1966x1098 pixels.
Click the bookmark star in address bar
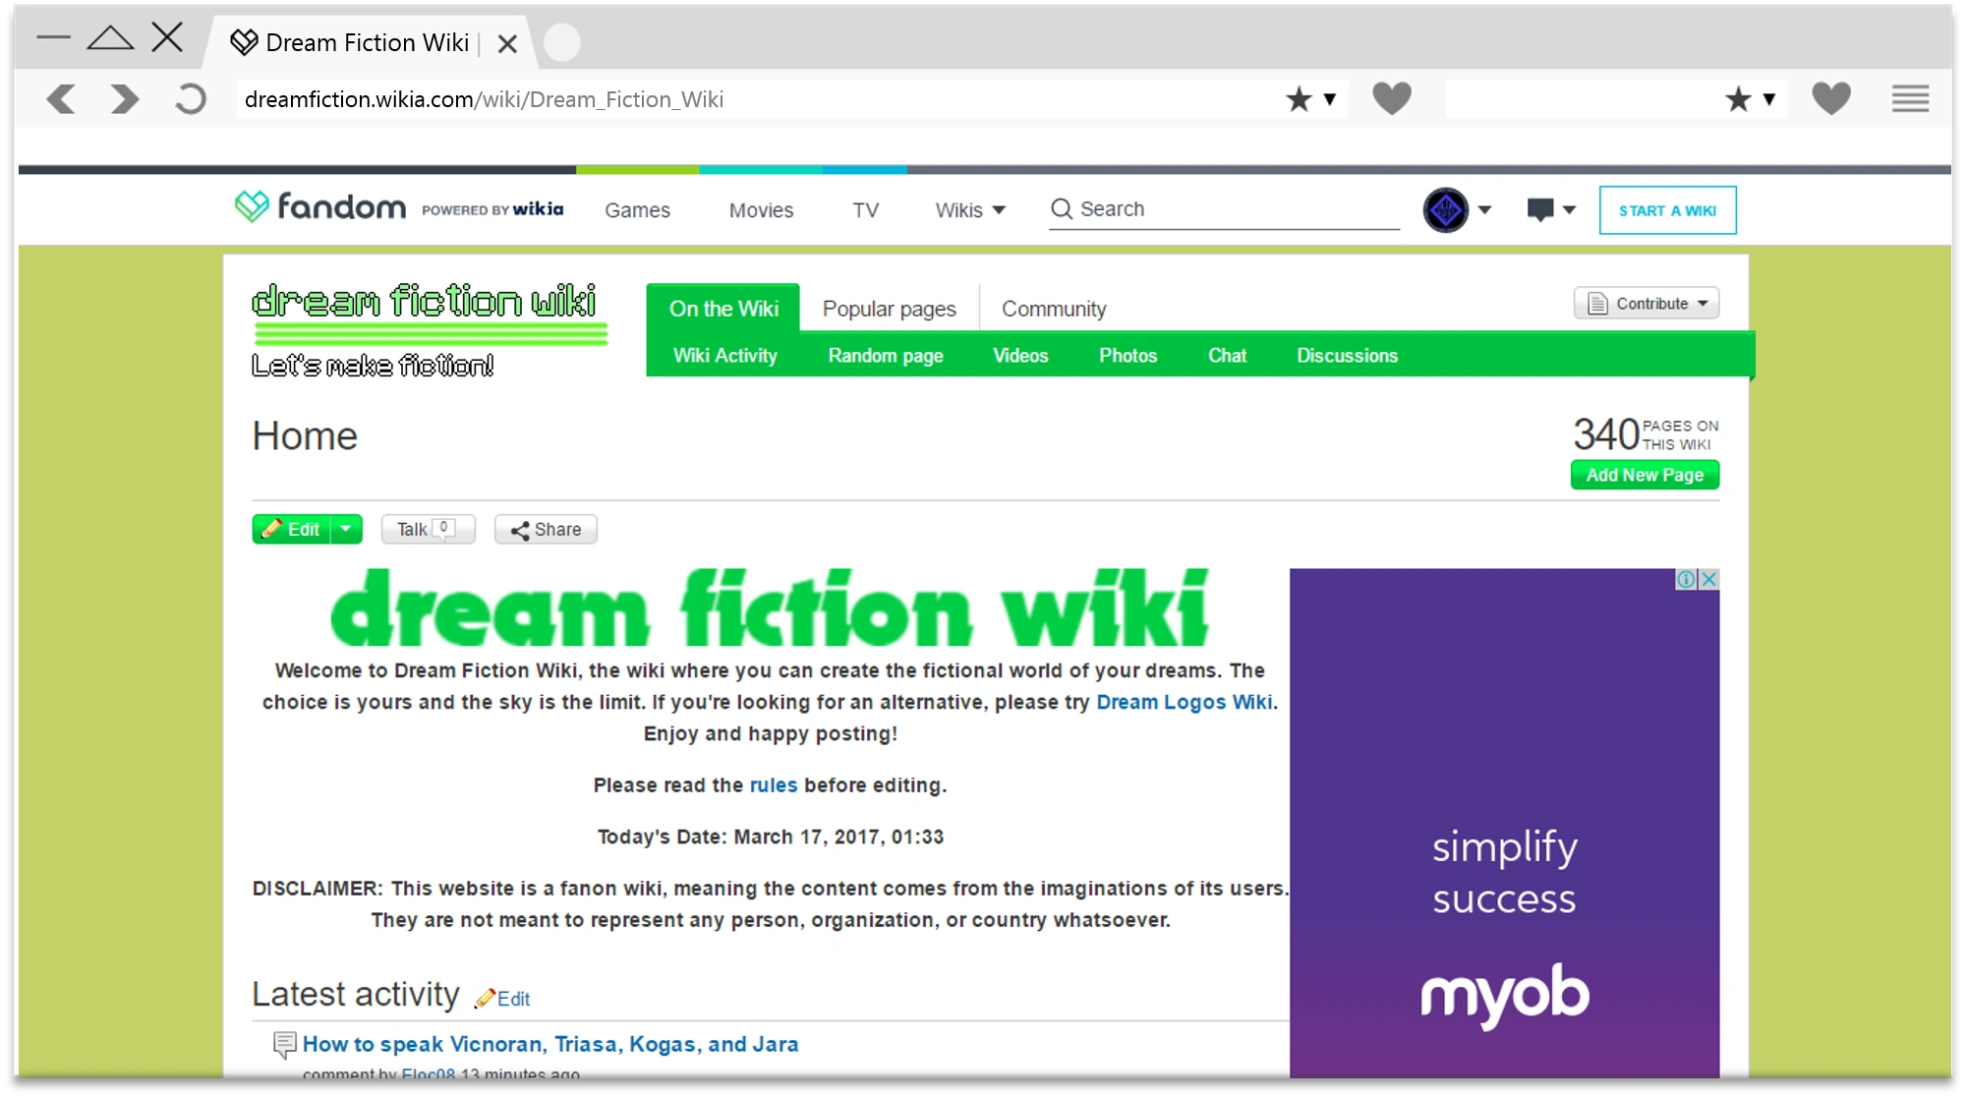pyautogui.click(x=1299, y=99)
